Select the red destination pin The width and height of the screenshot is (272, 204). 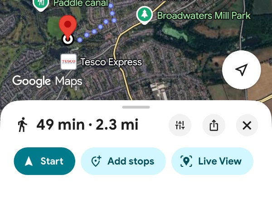(68, 25)
